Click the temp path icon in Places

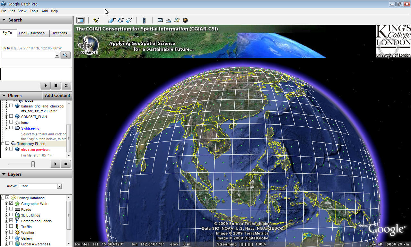coord(17,123)
